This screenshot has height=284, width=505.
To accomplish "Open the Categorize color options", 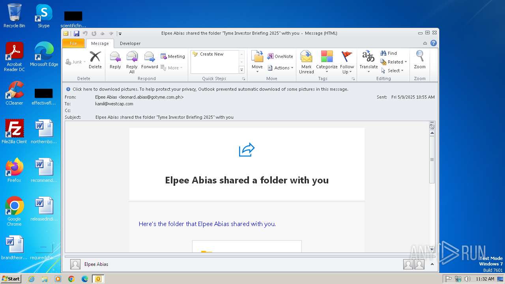I will 327,62.
